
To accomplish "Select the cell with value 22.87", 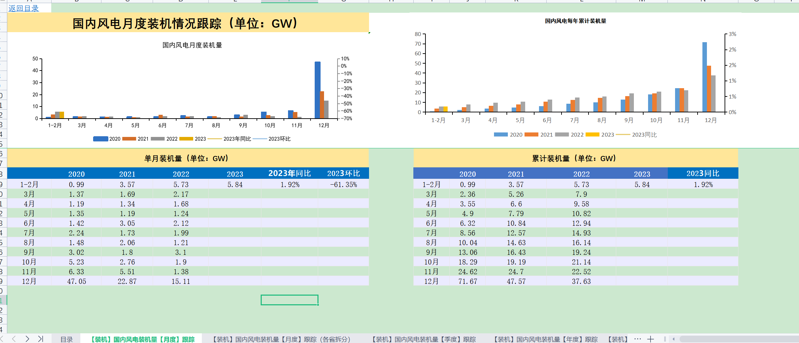I will click(x=127, y=281).
